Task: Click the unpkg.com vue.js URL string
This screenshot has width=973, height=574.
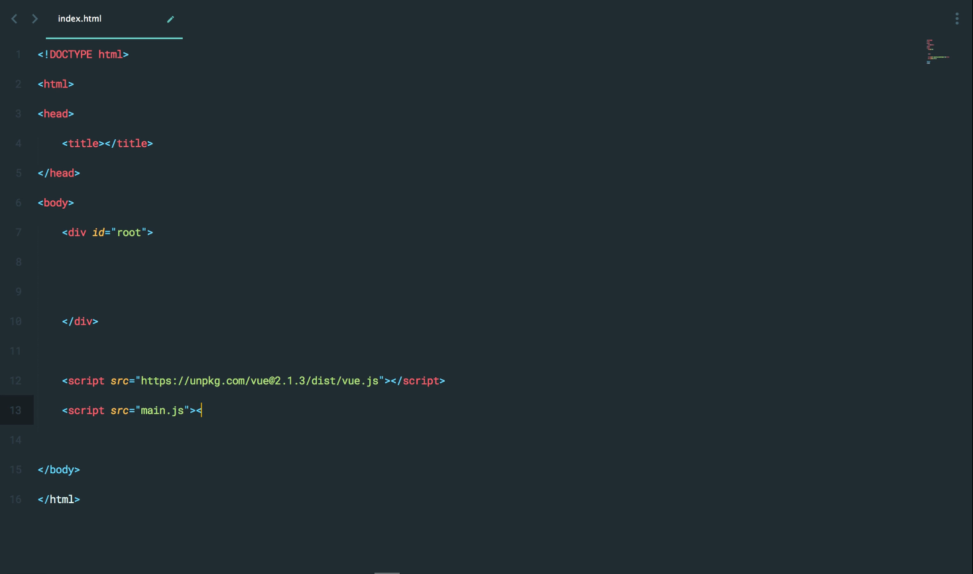Action: click(x=260, y=380)
